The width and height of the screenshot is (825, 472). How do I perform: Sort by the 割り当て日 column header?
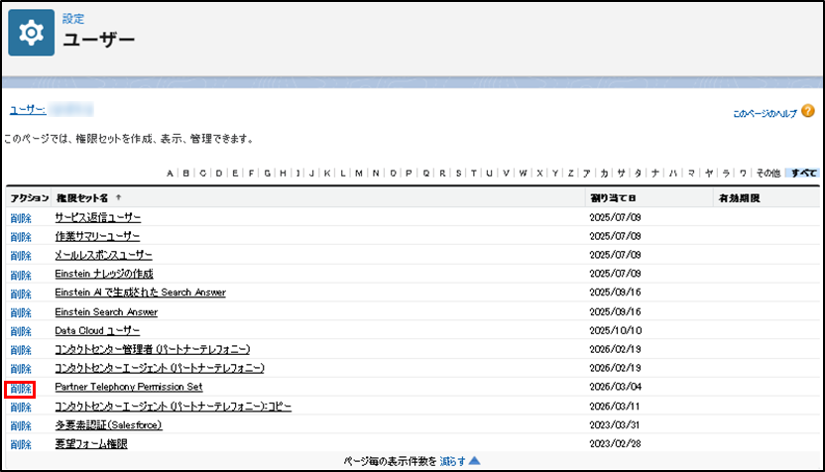tap(613, 198)
